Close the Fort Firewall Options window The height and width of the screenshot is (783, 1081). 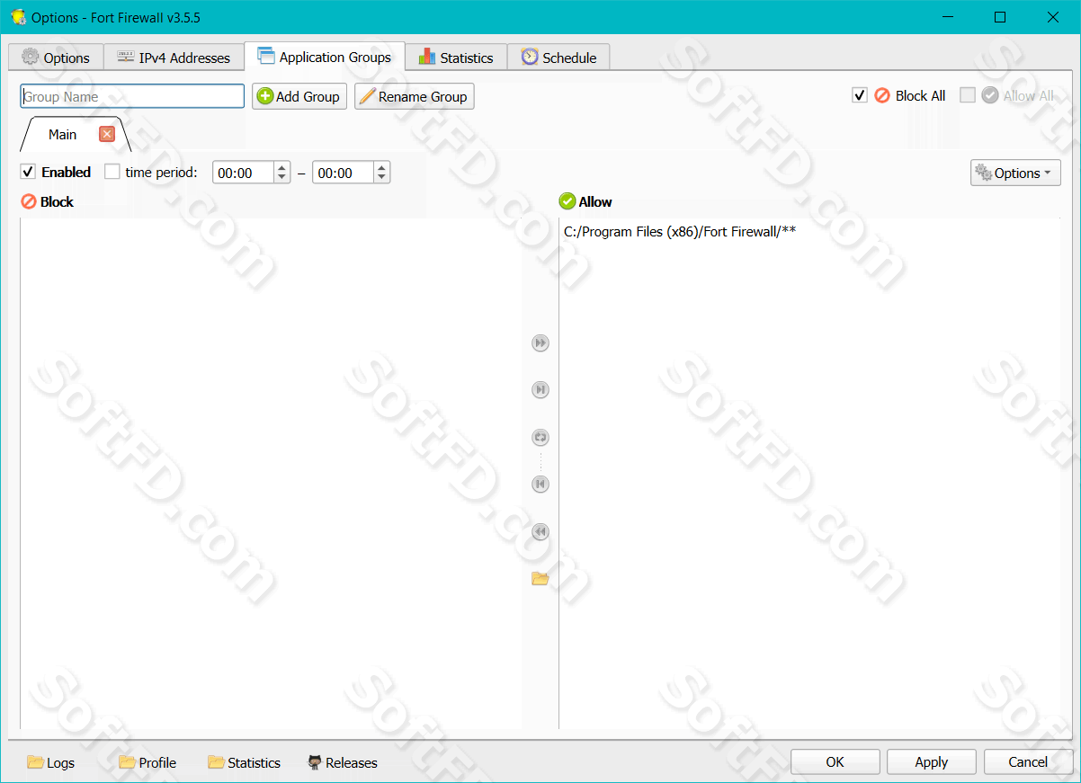(1053, 17)
